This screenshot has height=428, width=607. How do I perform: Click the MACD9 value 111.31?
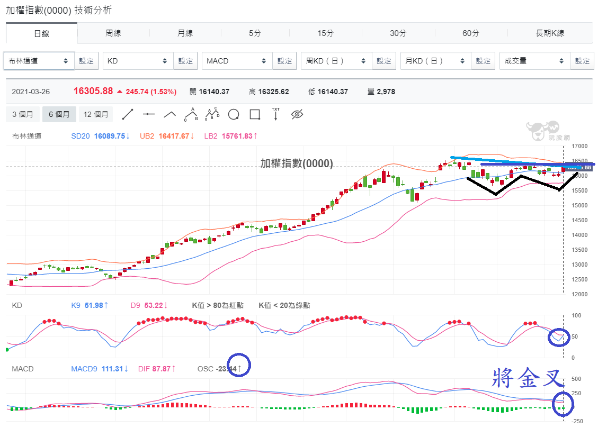click(112, 369)
